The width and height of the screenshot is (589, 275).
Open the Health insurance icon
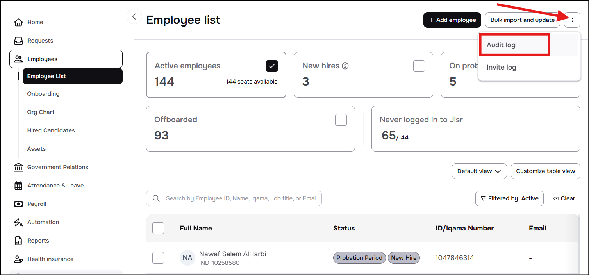click(18, 259)
